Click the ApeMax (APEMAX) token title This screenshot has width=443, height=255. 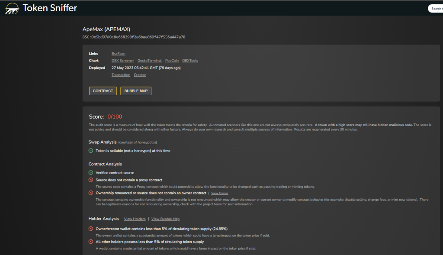(x=106, y=29)
